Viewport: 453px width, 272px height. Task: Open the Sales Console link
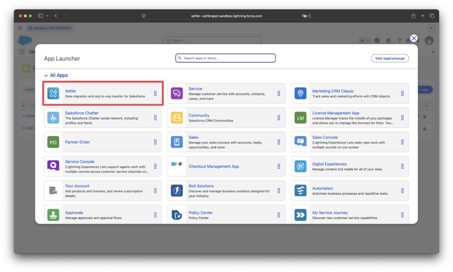coord(325,138)
